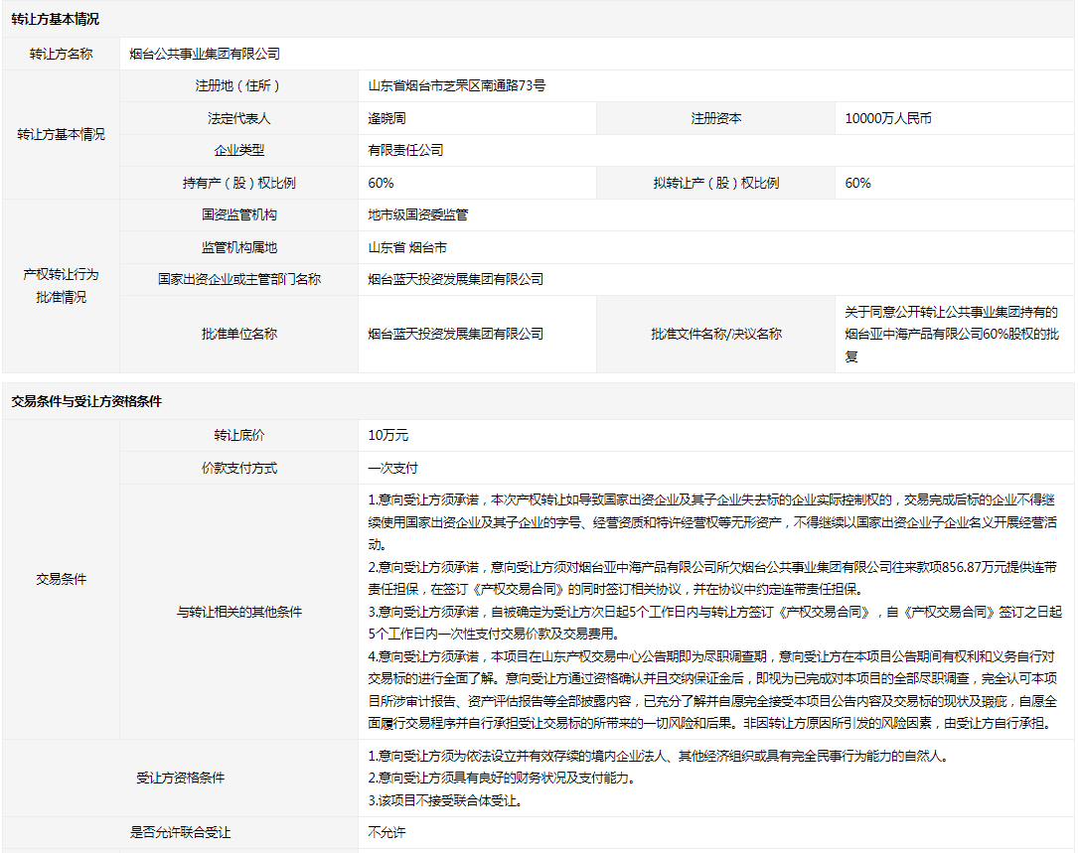Click the registered capital value 10000万人民币
This screenshot has width=1079, height=853.
888,118
